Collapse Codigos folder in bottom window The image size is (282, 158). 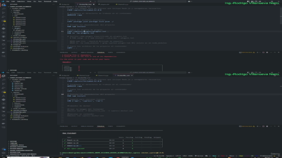pyautogui.click(x=17, y=82)
